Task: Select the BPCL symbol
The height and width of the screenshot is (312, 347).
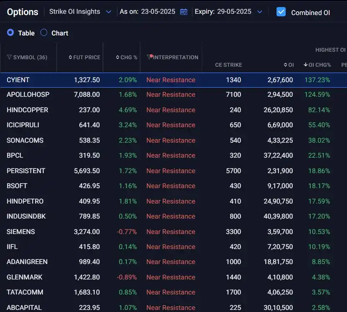Action: point(15,156)
